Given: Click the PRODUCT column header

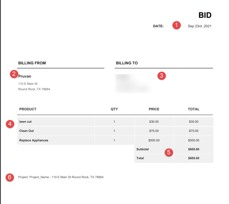Looking at the screenshot, I should coord(28,109).
